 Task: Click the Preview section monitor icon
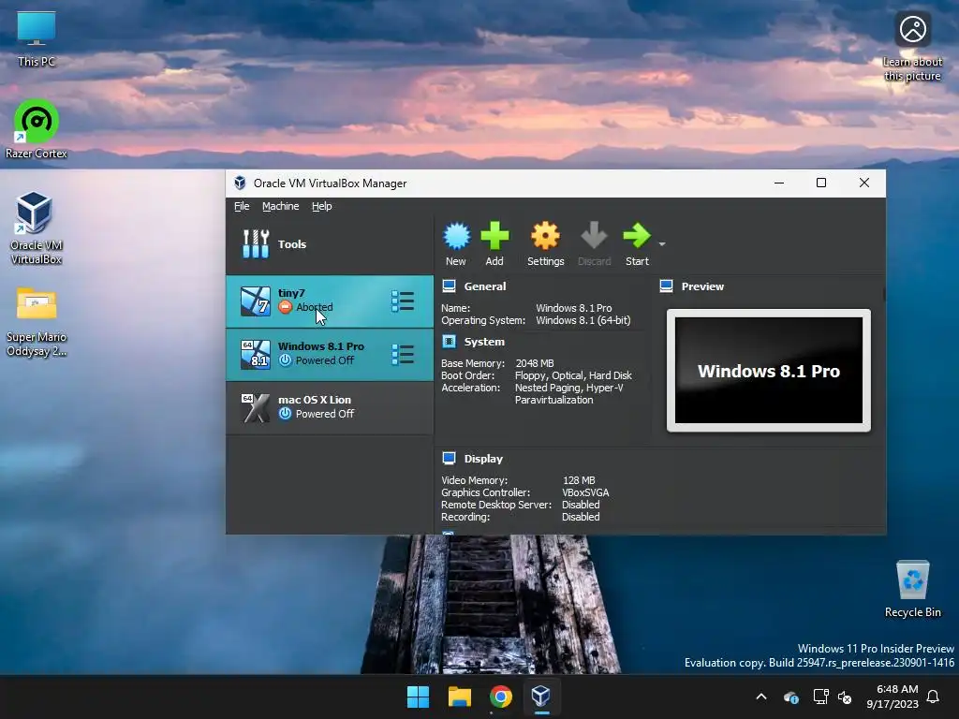tap(667, 286)
